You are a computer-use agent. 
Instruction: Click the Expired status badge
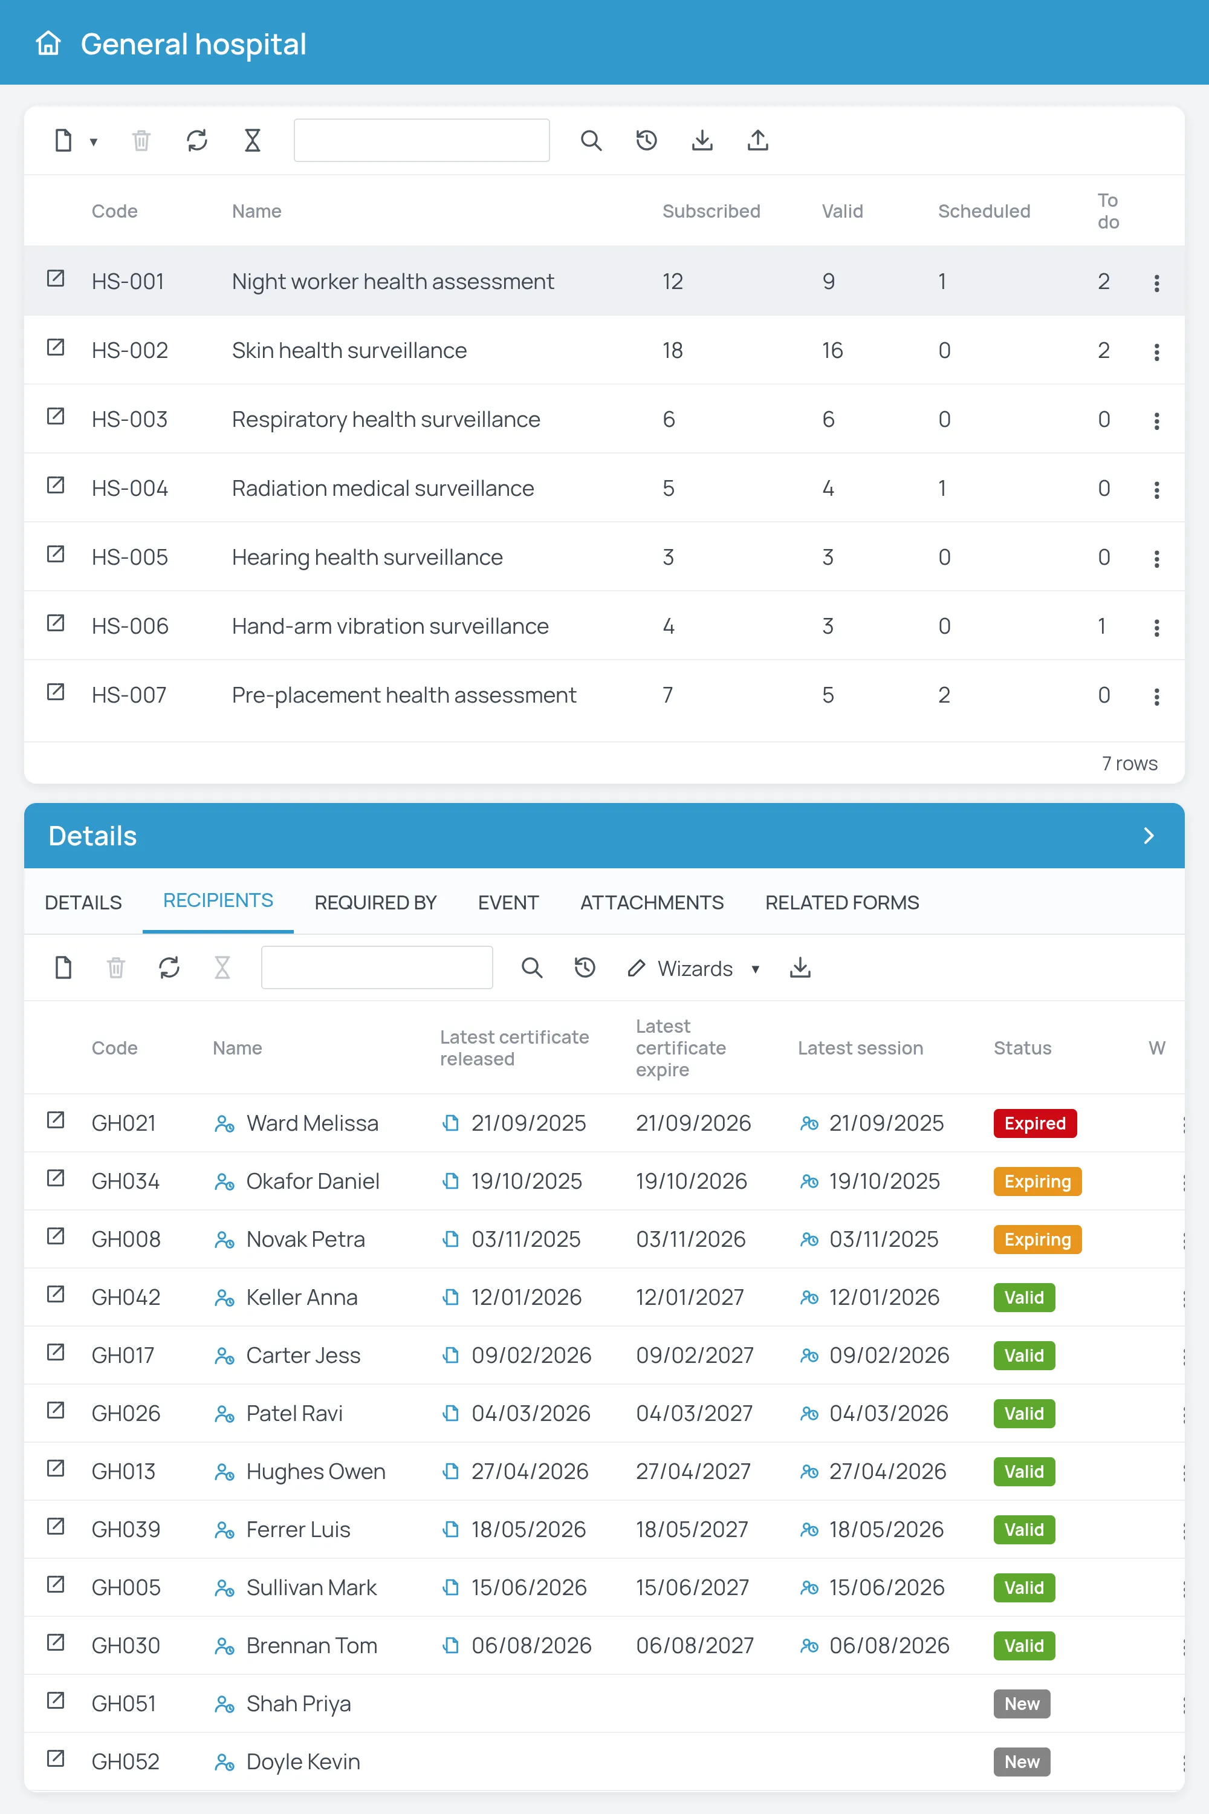pos(1035,1123)
